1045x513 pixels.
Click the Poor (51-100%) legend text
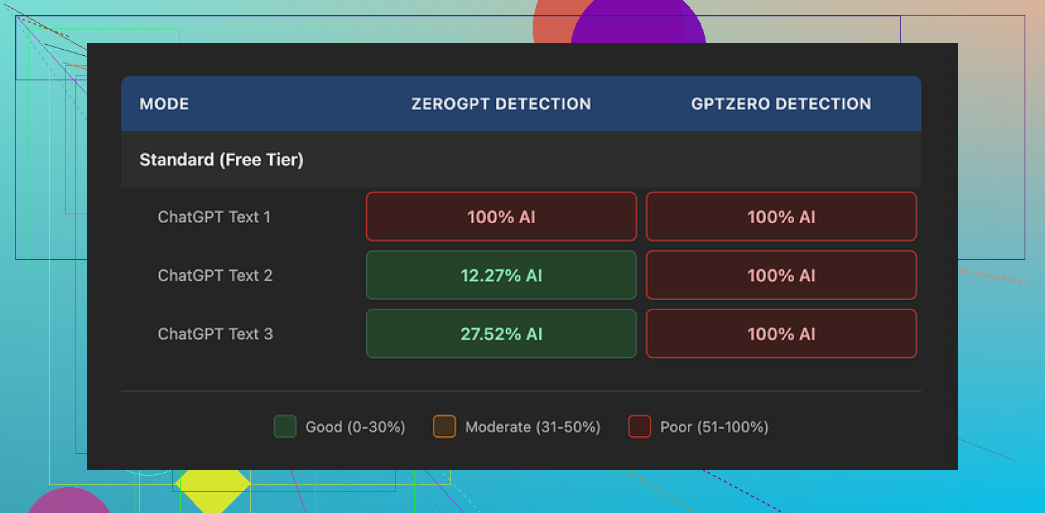714,427
